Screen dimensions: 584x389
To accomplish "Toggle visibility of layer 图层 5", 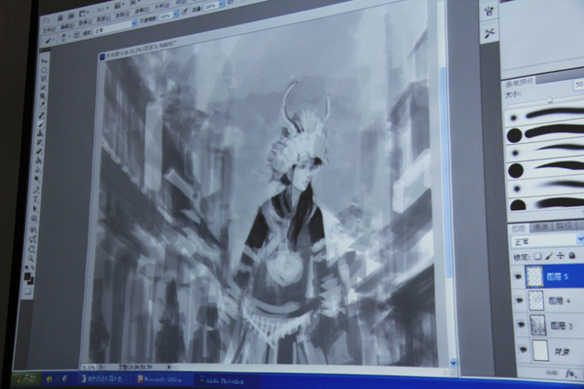I will (x=518, y=276).
